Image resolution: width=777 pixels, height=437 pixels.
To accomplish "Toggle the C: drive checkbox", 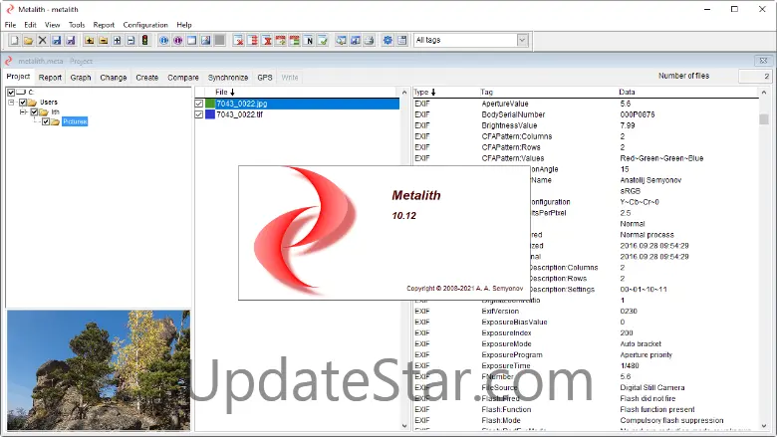I will click(11, 92).
